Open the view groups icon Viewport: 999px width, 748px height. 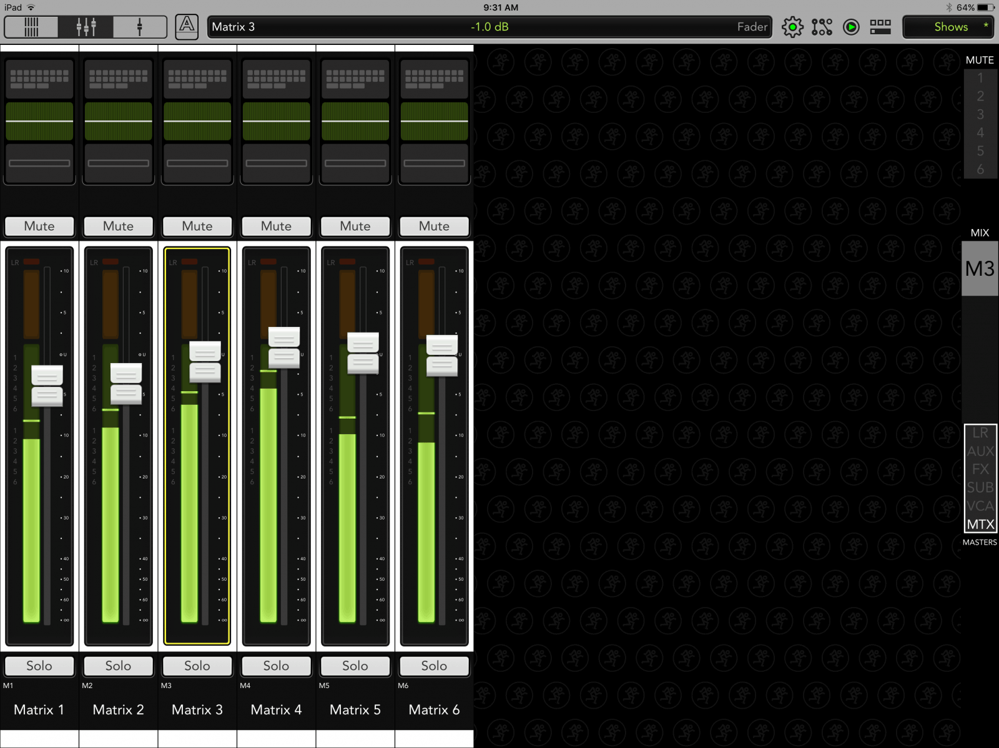[x=880, y=27]
